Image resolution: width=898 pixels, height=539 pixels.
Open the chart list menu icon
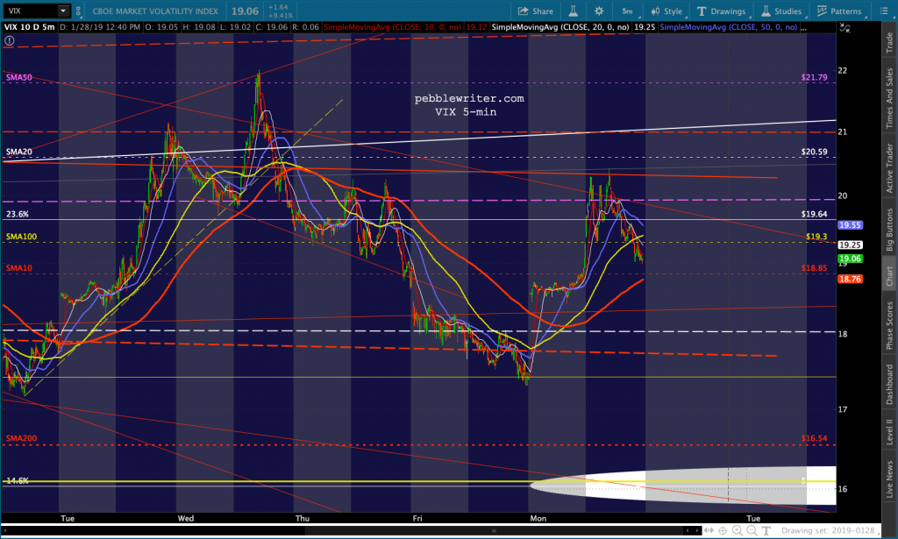click(x=884, y=11)
